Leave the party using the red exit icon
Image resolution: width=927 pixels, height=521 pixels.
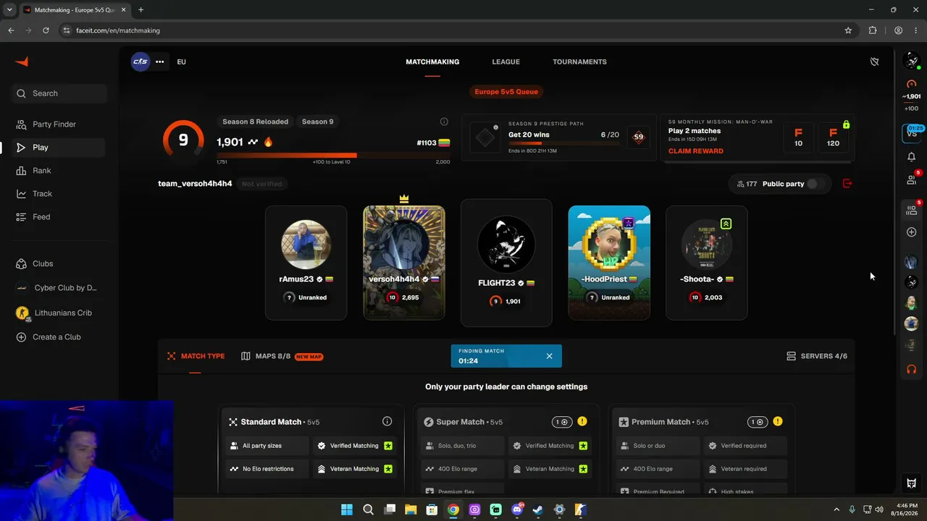pyautogui.click(x=847, y=184)
